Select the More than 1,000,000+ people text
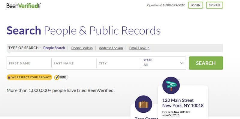Viewport: 240px width, 119px height. click(61, 90)
